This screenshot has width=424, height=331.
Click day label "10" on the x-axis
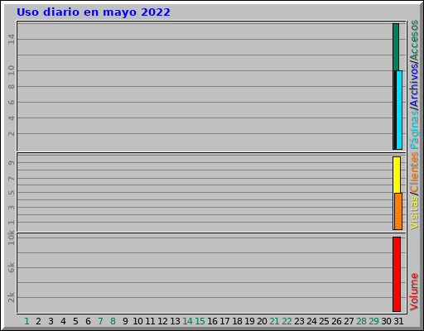click(137, 321)
